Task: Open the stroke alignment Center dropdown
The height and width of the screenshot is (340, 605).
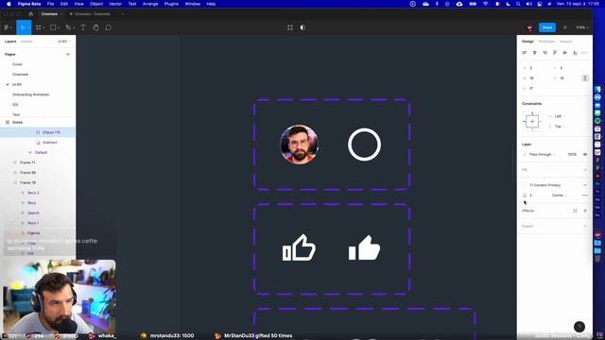Action: [560, 195]
